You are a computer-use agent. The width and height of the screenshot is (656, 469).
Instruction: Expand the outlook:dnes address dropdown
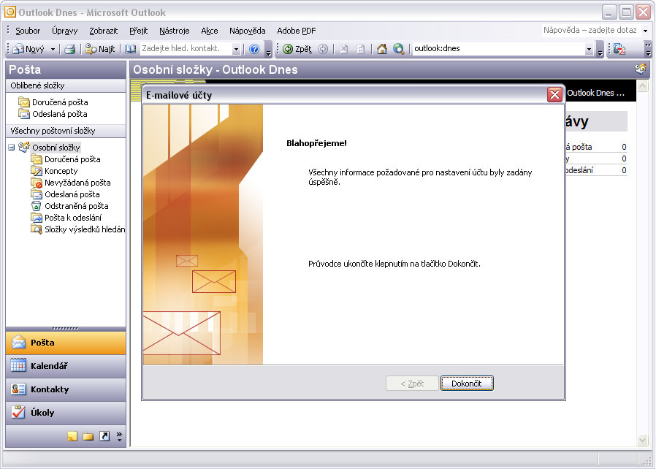589,49
